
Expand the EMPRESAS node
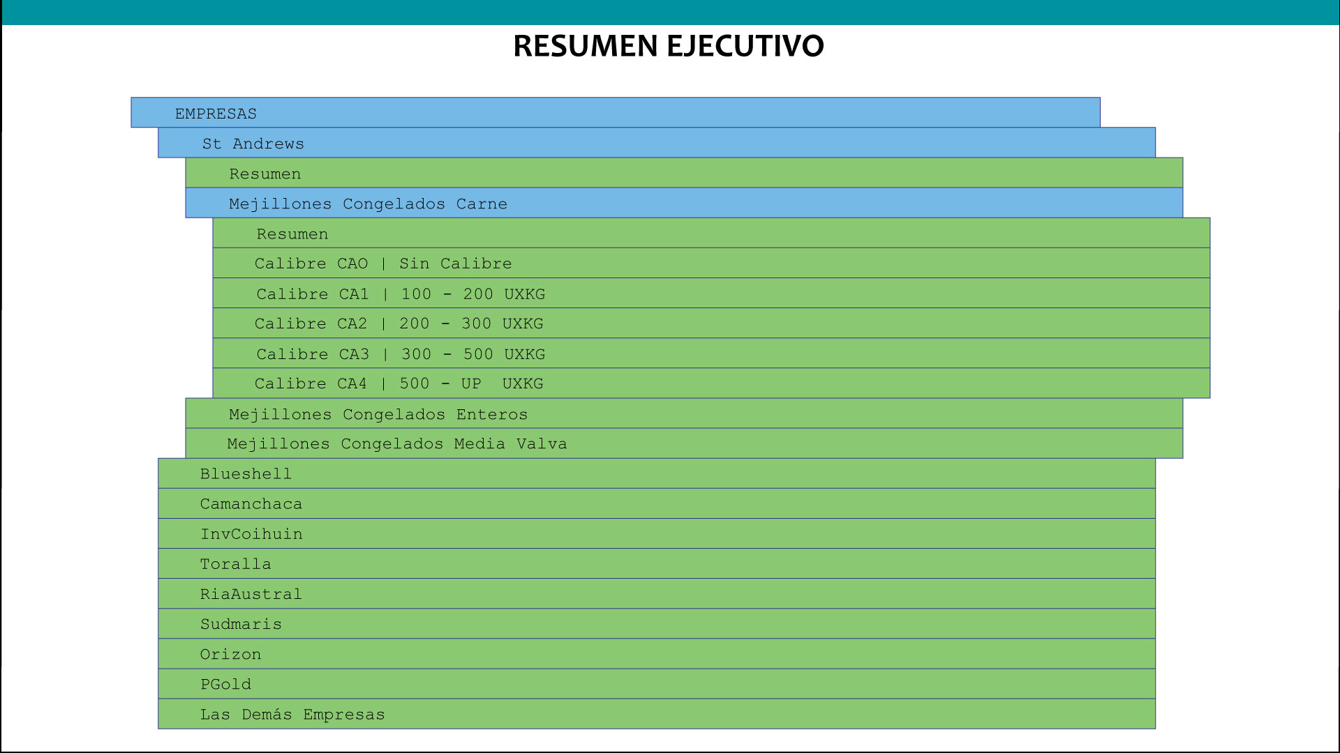tap(215, 112)
